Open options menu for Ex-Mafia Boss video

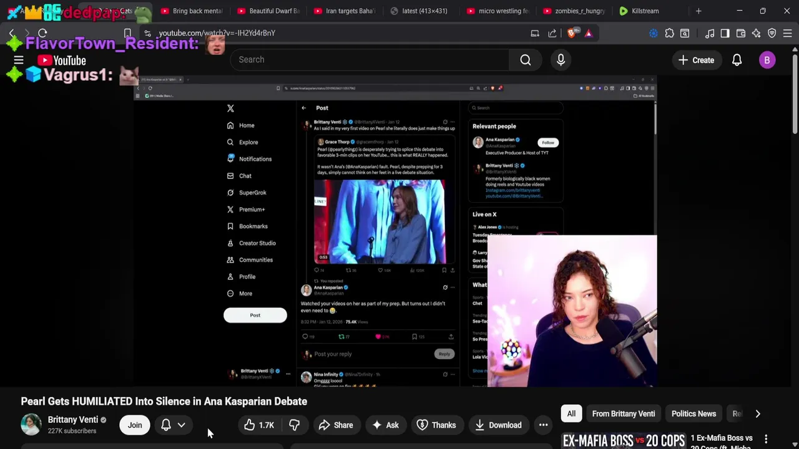point(766,439)
